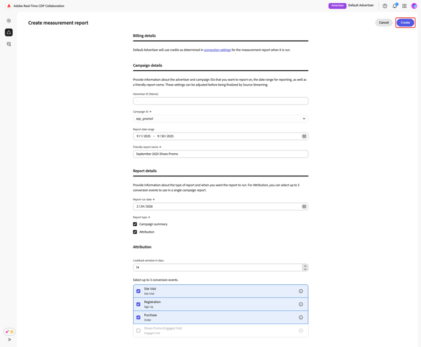Open the connection settings link
Viewport: 421px width, 347px height.
coord(217,50)
